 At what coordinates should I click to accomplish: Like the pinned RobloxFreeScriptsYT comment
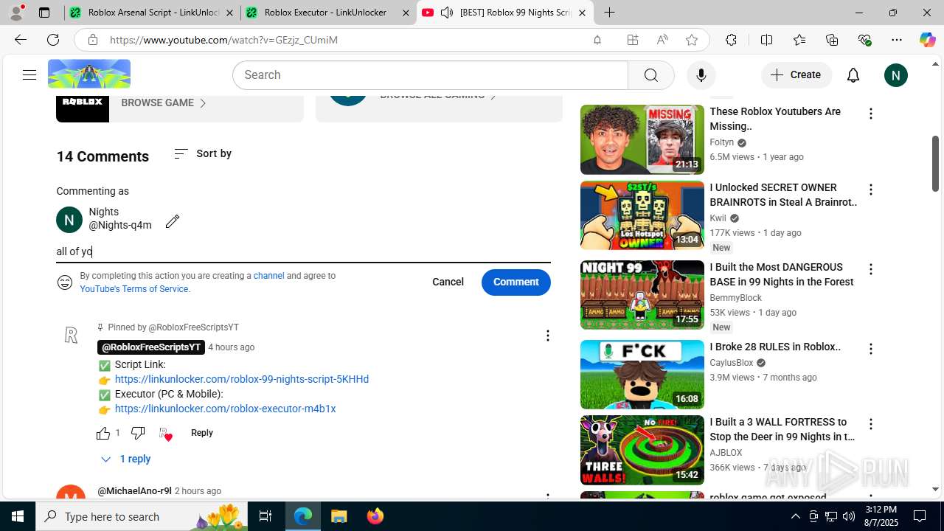click(x=103, y=433)
